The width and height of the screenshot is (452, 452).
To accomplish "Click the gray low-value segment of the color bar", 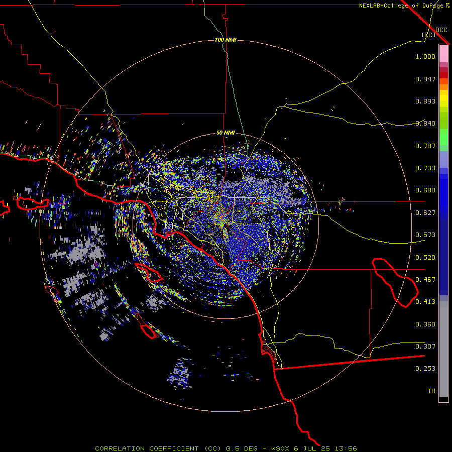I will pos(443,349).
